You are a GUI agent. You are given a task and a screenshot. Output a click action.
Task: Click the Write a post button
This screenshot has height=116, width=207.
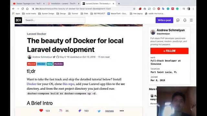[x=164, y=20]
